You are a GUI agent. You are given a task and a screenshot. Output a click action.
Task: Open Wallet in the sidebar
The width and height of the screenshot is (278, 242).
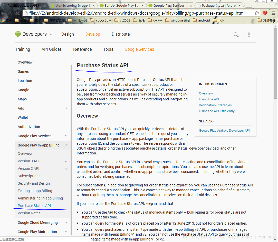point(23,118)
